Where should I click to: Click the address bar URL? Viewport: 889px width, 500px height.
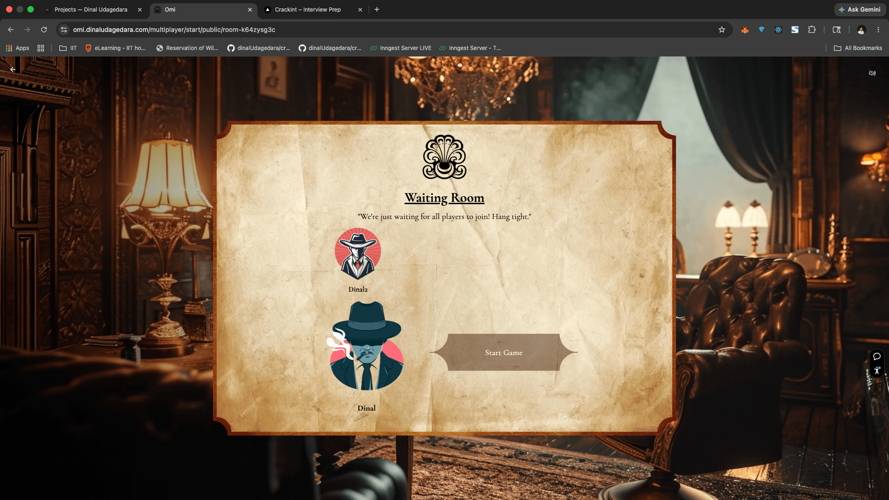(174, 30)
